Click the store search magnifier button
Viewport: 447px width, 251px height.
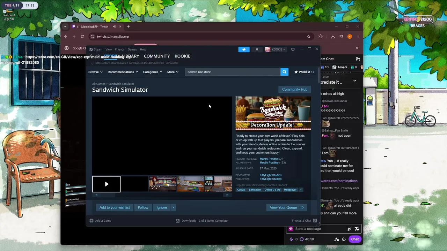click(x=285, y=72)
